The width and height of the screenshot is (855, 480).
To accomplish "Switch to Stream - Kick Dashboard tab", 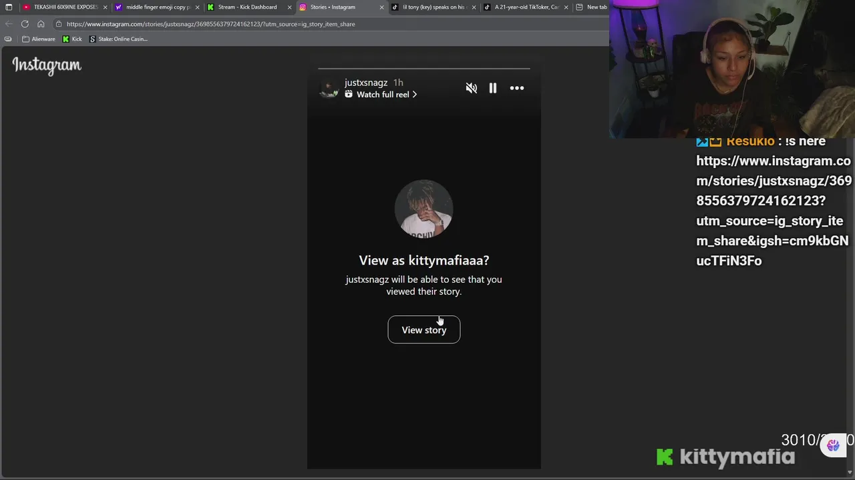I will tap(248, 7).
